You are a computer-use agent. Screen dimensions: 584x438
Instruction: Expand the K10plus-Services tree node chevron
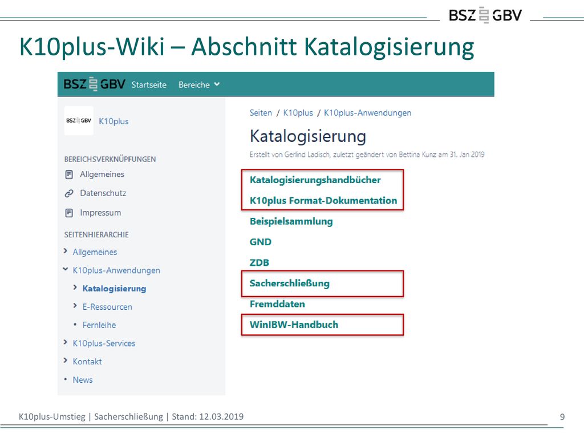[x=66, y=342]
